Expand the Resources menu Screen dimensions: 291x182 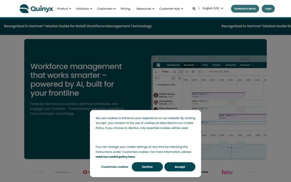point(145,8)
